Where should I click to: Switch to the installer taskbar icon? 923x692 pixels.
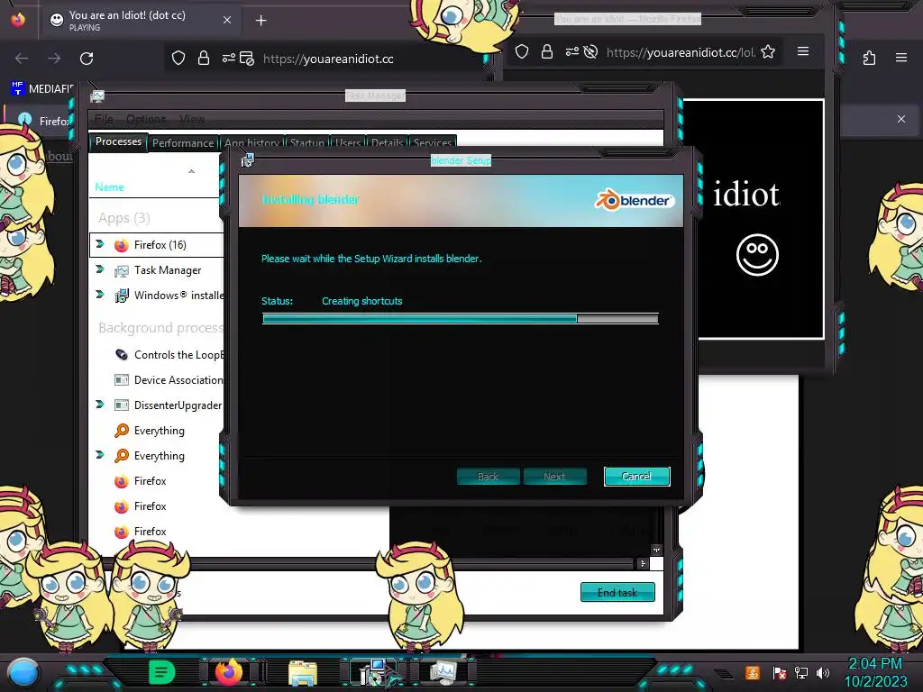pos(375,672)
